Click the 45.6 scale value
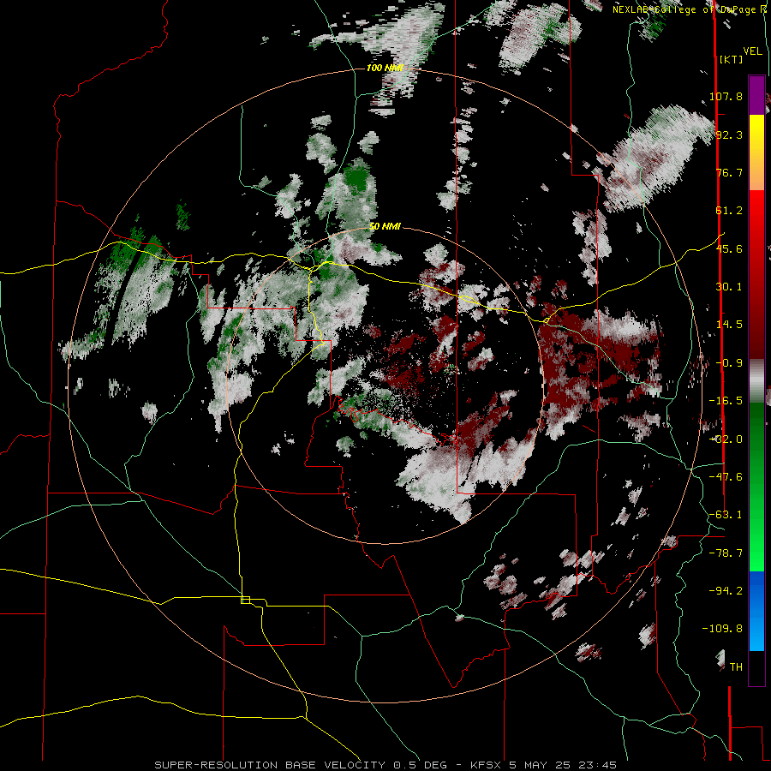This screenshot has height=771, width=771. [729, 248]
